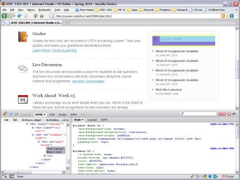Click the Grades notebook icon
The image size is (240, 180).
(23, 36)
